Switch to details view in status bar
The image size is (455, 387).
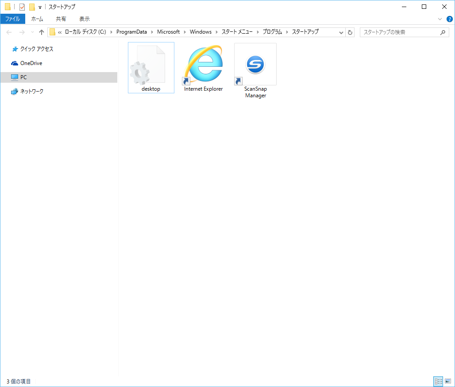438,381
